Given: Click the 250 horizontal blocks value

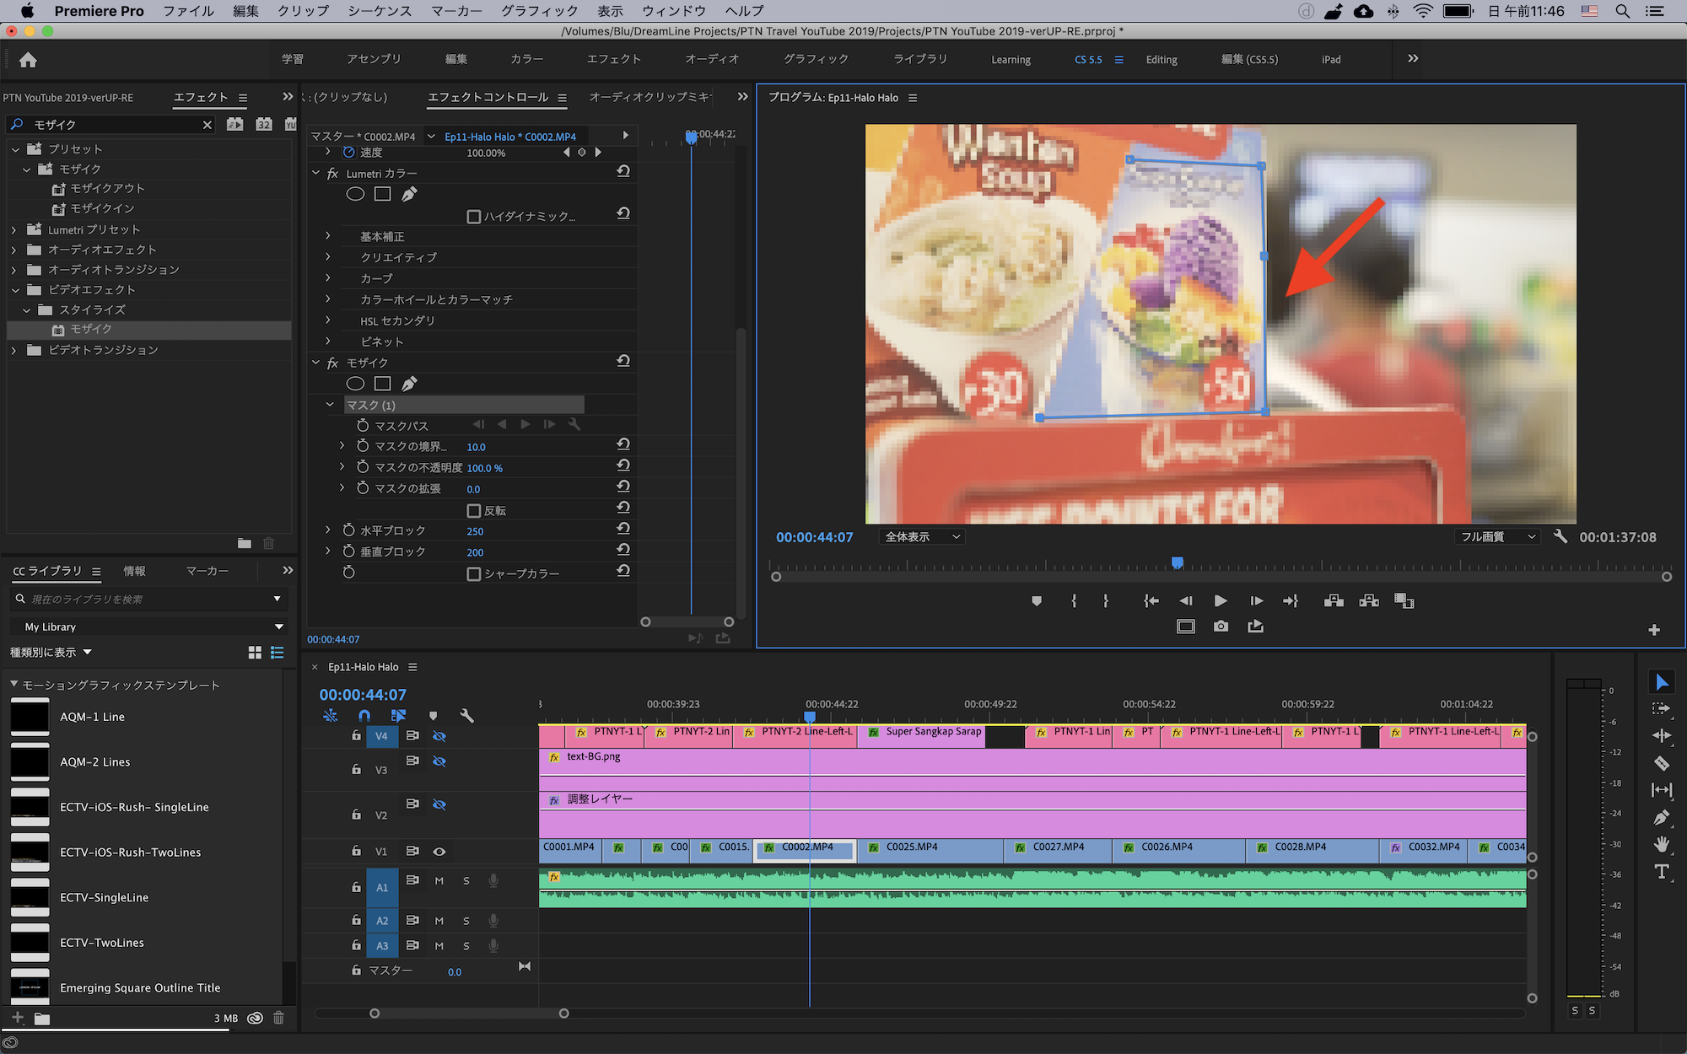Looking at the screenshot, I should click(x=475, y=531).
